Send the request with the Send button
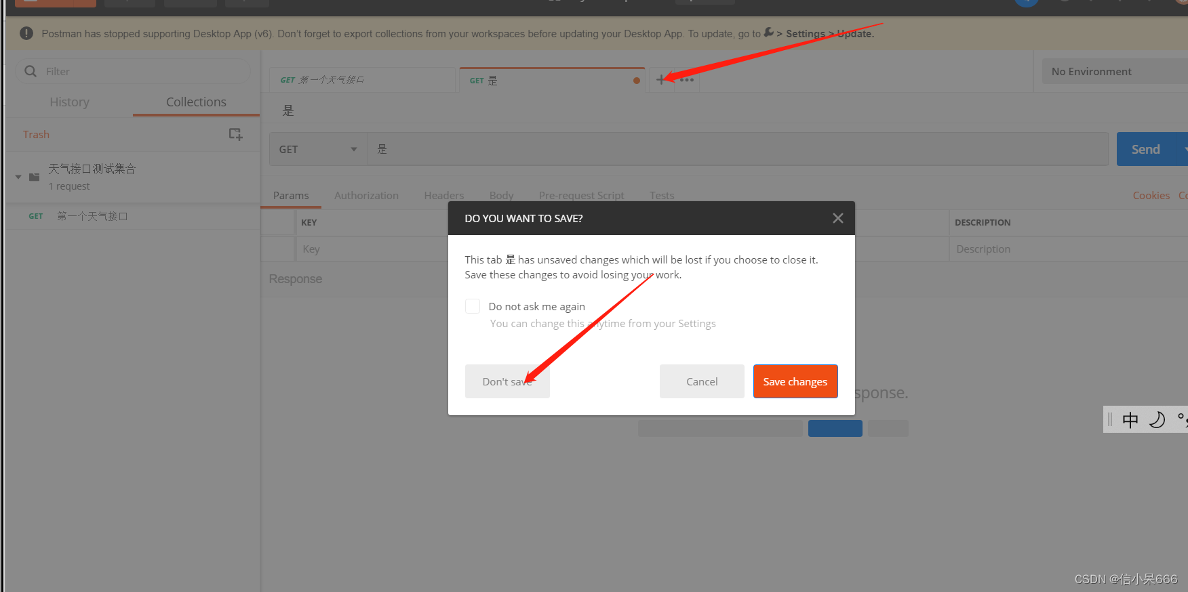This screenshot has width=1188, height=592. [1146, 149]
